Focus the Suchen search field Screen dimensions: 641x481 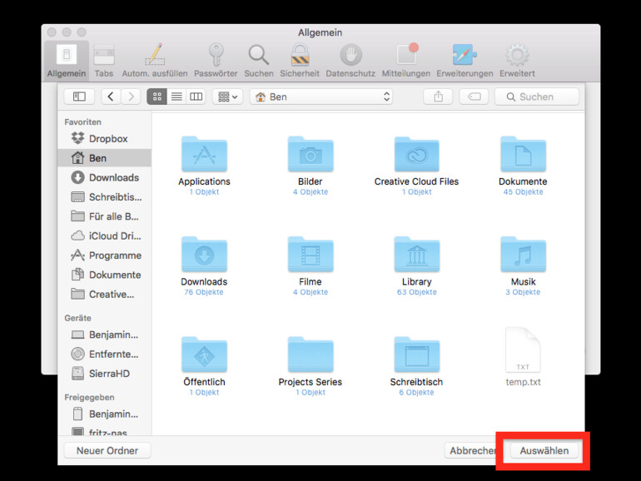click(537, 97)
